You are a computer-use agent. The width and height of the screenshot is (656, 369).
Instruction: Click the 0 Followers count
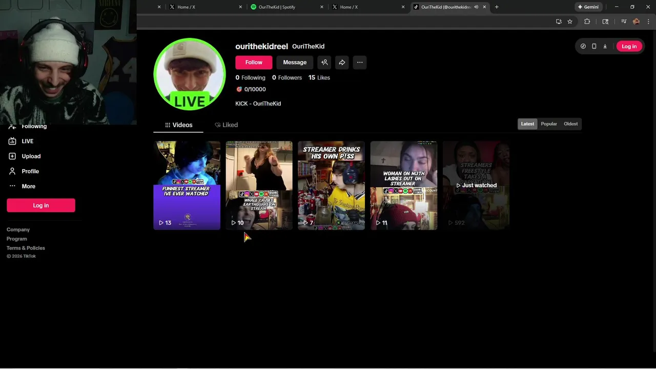(x=287, y=78)
